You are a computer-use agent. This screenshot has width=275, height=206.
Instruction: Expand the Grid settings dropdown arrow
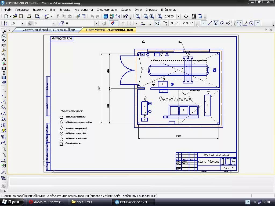coord(136,23)
